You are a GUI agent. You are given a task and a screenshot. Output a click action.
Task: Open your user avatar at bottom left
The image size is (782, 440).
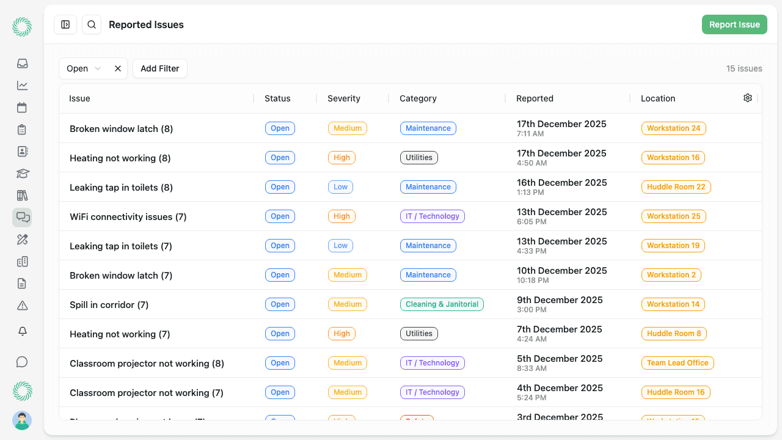pyautogui.click(x=22, y=421)
